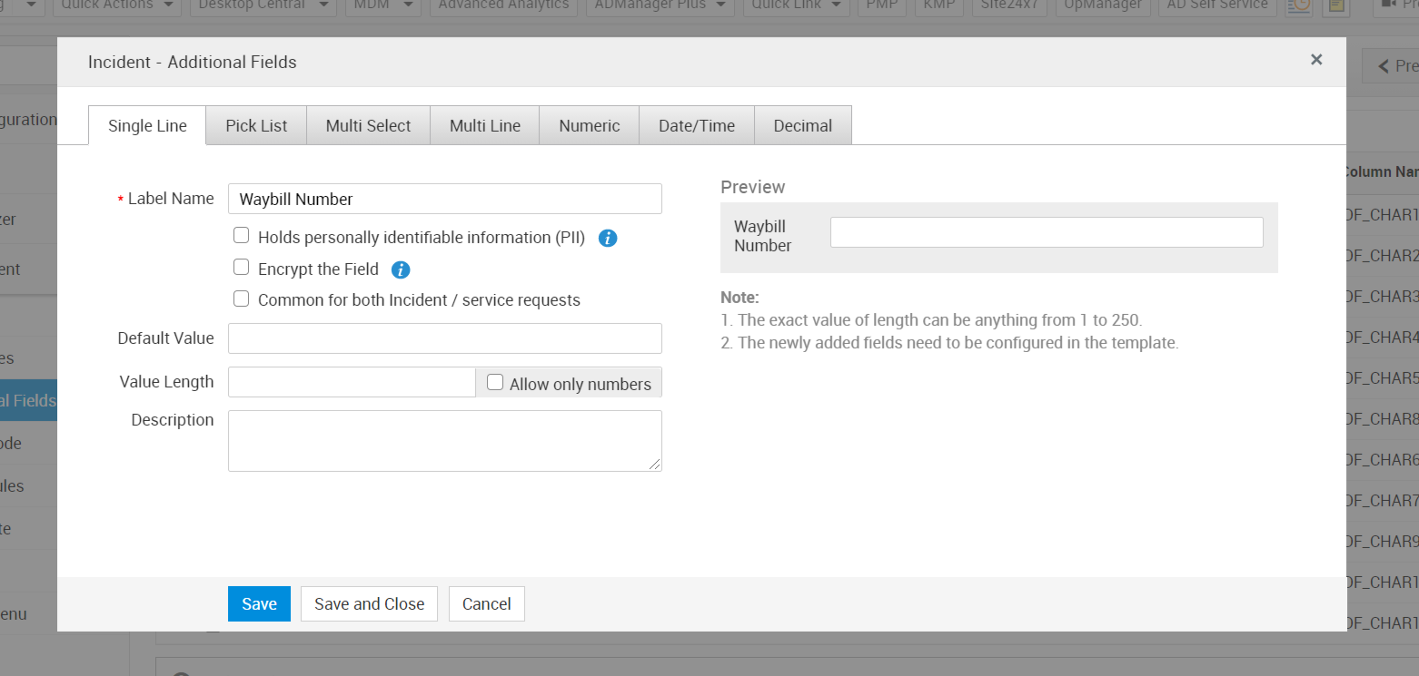Close the Incident Additional Fields dialog
The width and height of the screenshot is (1419, 676).
click(1315, 60)
